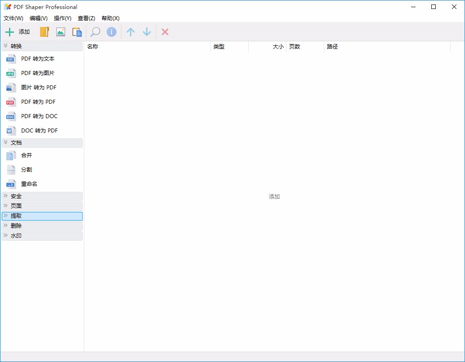Select the DOC 转为 PDF tool
The height and width of the screenshot is (362, 465).
39,130
